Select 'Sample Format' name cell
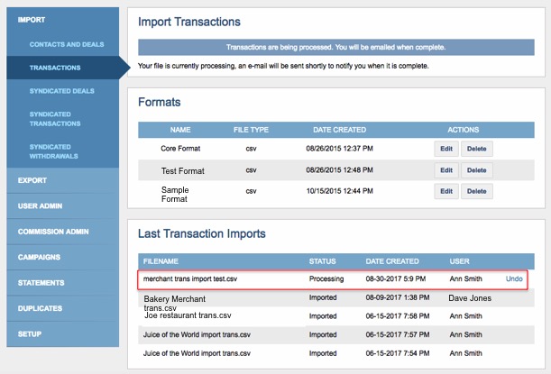551x374 pixels. tap(175, 195)
